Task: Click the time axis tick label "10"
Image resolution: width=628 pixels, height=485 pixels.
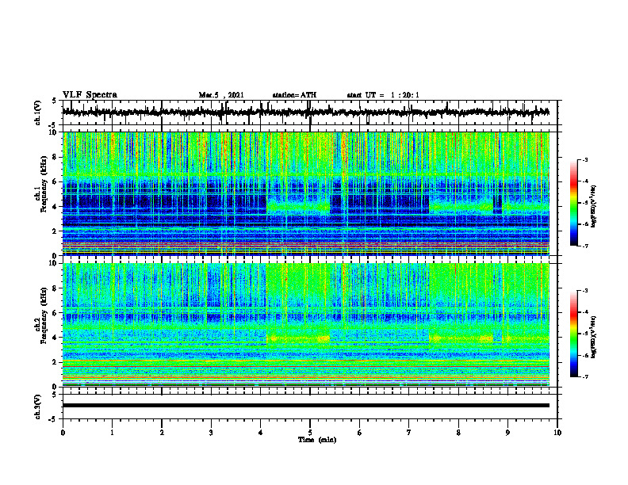Action: point(557,433)
